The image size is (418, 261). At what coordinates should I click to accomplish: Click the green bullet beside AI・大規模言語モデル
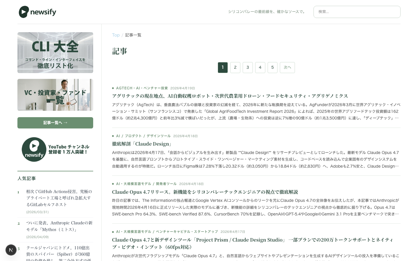click(x=113, y=184)
